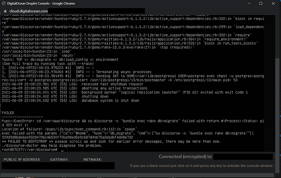281x178 pixels.
Task: Click the lock icon beside cloud.digitalocean.com
Action: click(x=5, y=11)
